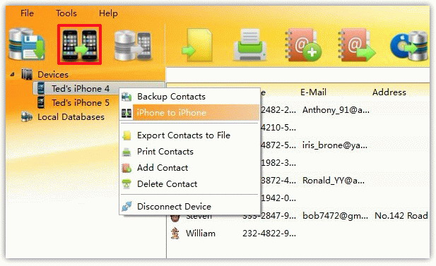Select the William contact row
The image size is (436, 266).
pos(298,234)
